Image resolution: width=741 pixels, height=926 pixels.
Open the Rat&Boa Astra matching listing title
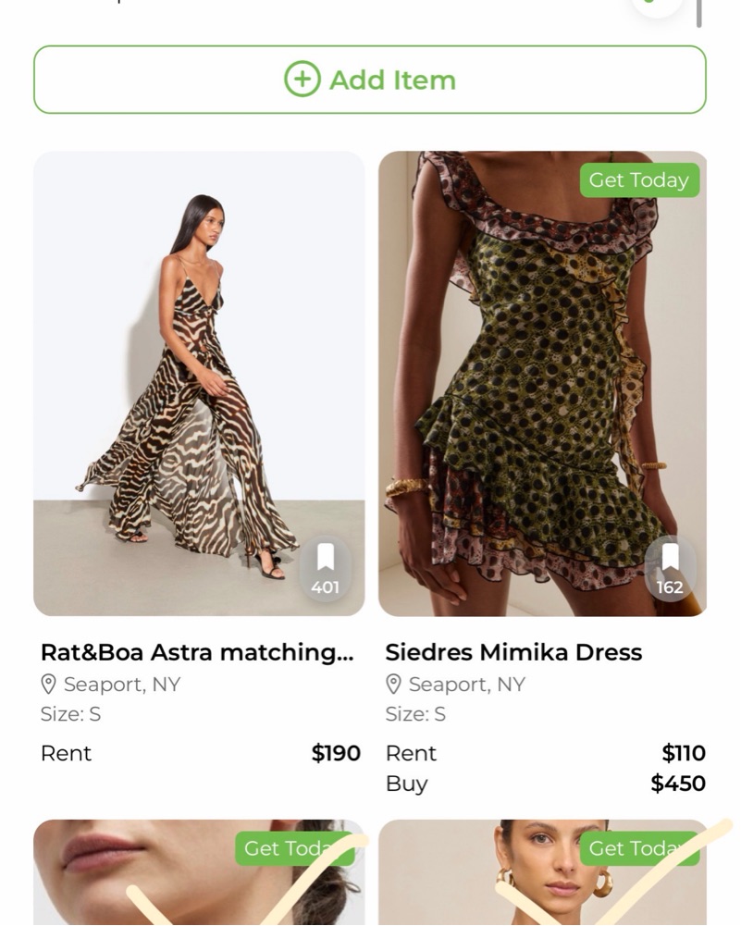click(x=197, y=652)
